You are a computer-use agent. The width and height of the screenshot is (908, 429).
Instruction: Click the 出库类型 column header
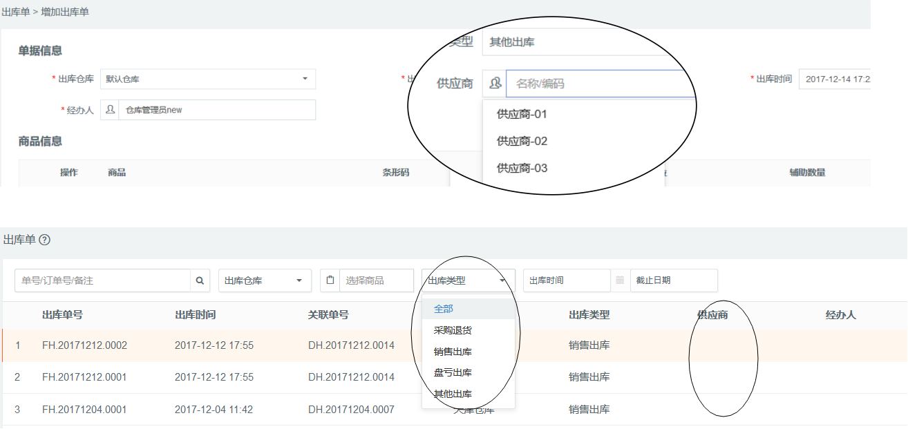tap(589, 315)
